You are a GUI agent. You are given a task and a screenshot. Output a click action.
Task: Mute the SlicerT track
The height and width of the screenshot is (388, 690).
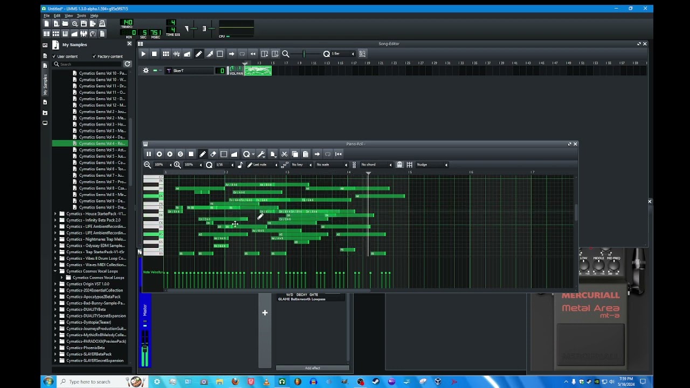point(155,71)
